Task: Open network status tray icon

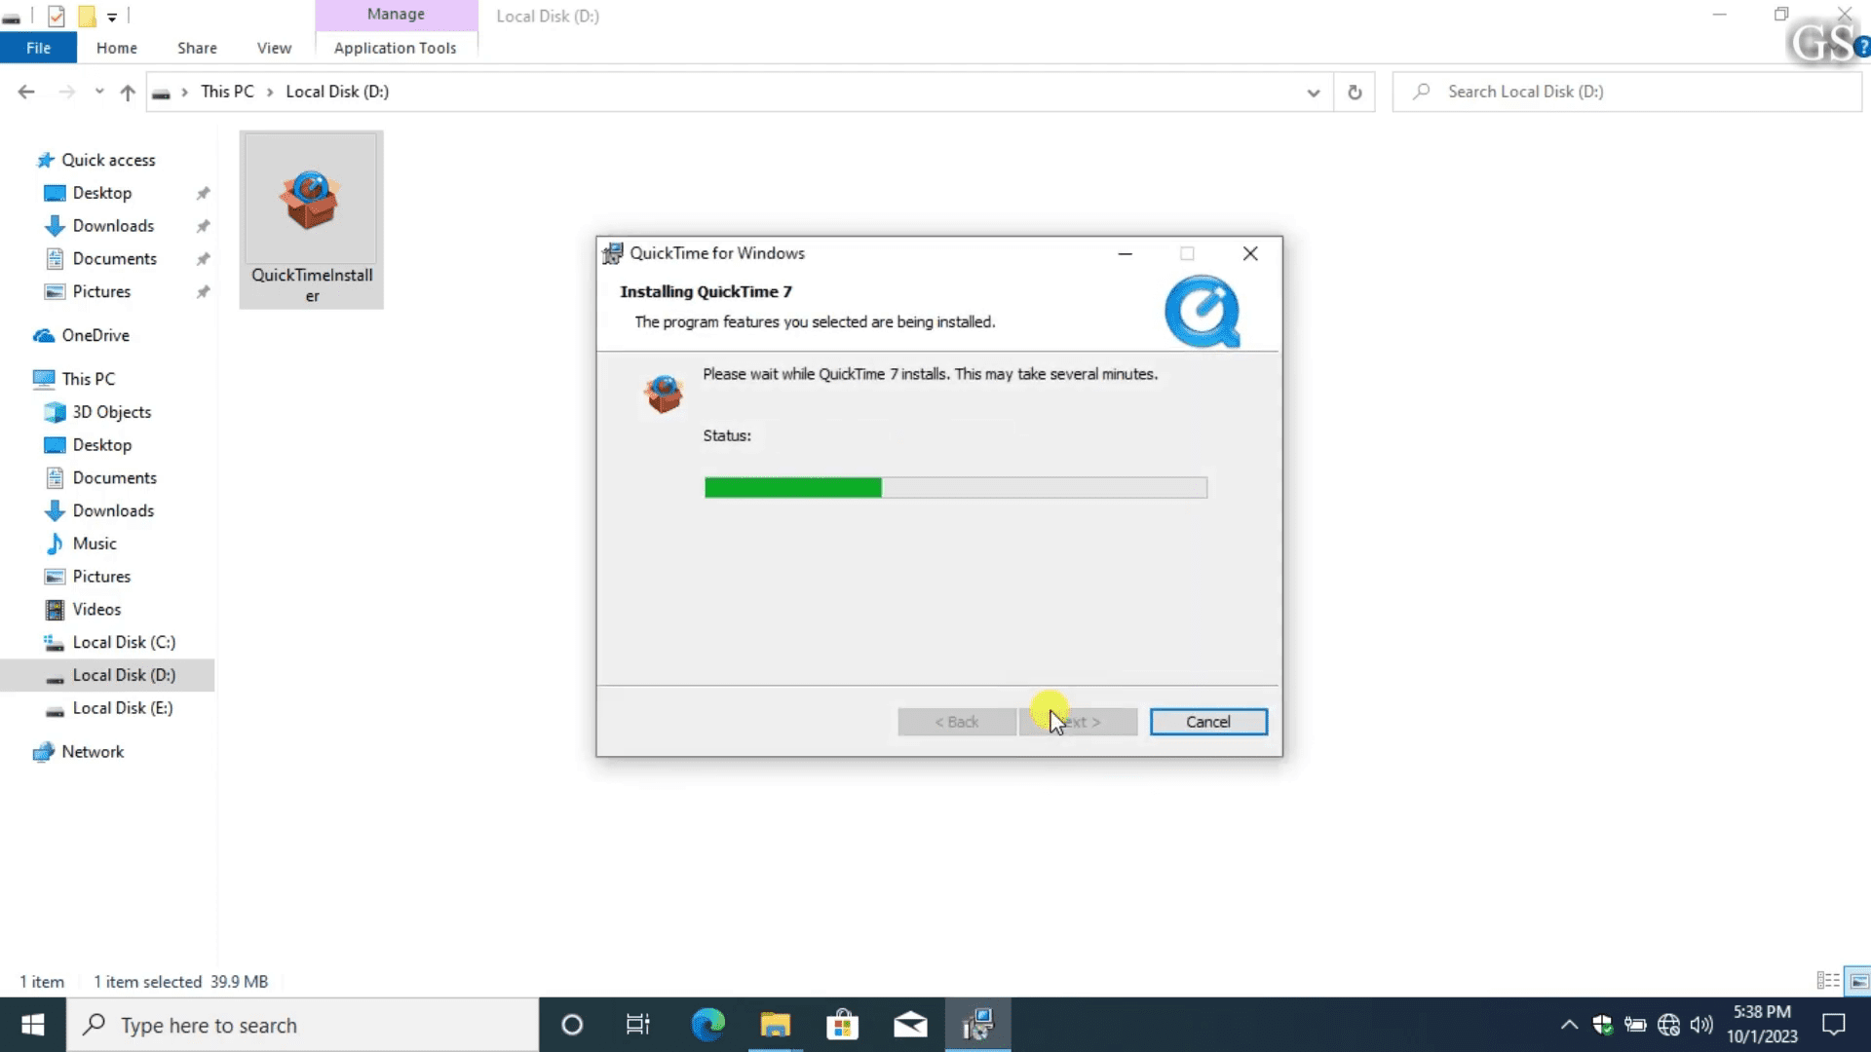Action: (1668, 1025)
